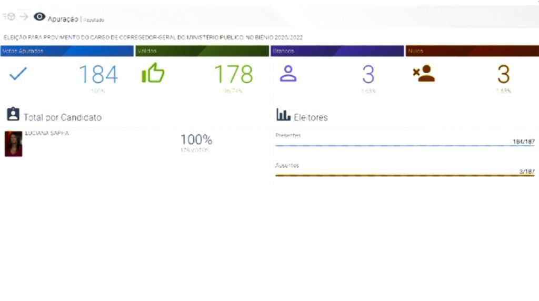Click the Presentes blue progress bar

click(404, 145)
